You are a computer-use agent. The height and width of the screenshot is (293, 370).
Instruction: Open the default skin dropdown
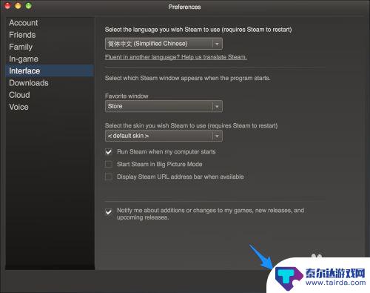pos(164,136)
